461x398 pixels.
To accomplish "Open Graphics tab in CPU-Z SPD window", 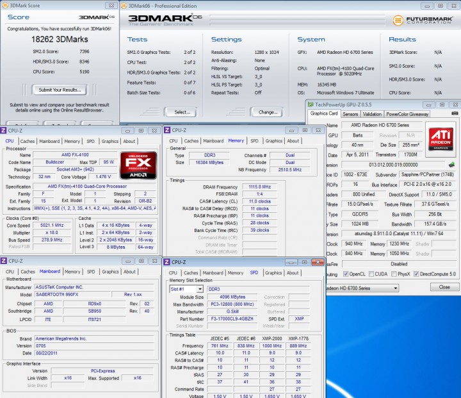I will [x=273, y=273].
